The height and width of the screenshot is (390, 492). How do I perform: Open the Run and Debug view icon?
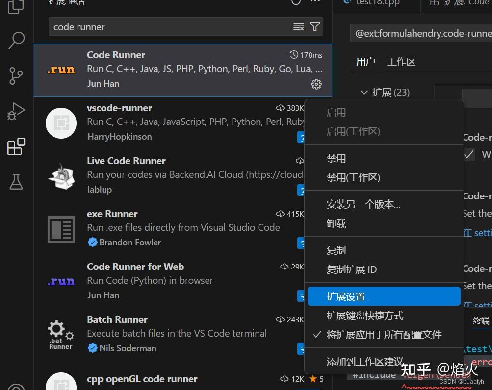click(15, 111)
